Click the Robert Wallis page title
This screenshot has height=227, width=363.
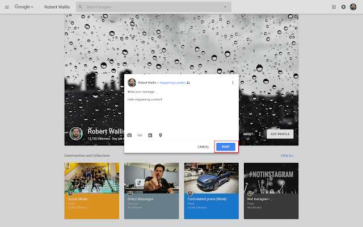point(57,7)
